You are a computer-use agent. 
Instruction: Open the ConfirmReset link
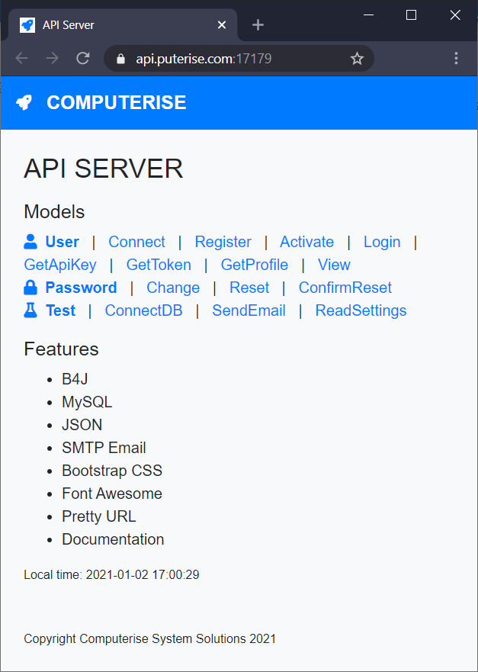point(345,288)
